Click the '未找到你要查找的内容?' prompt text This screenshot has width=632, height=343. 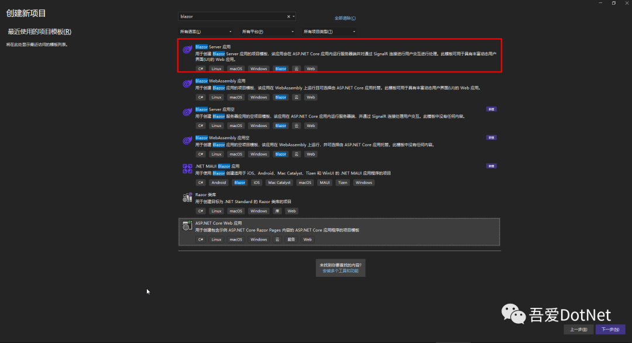tap(341, 265)
